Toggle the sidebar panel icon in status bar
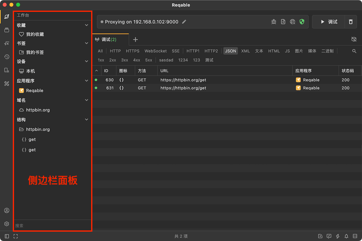Viewport: 362px width, 241px height. pyautogui.click(x=7, y=236)
